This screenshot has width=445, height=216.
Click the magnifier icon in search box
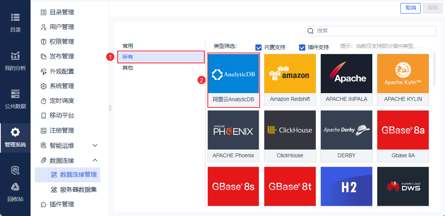[x=311, y=31]
